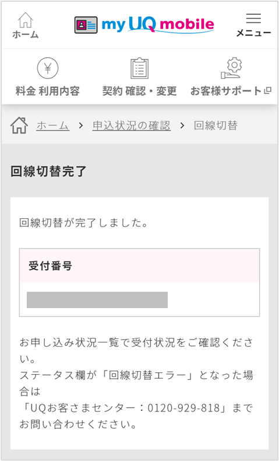Open お客様サポート menu label

coord(226,91)
